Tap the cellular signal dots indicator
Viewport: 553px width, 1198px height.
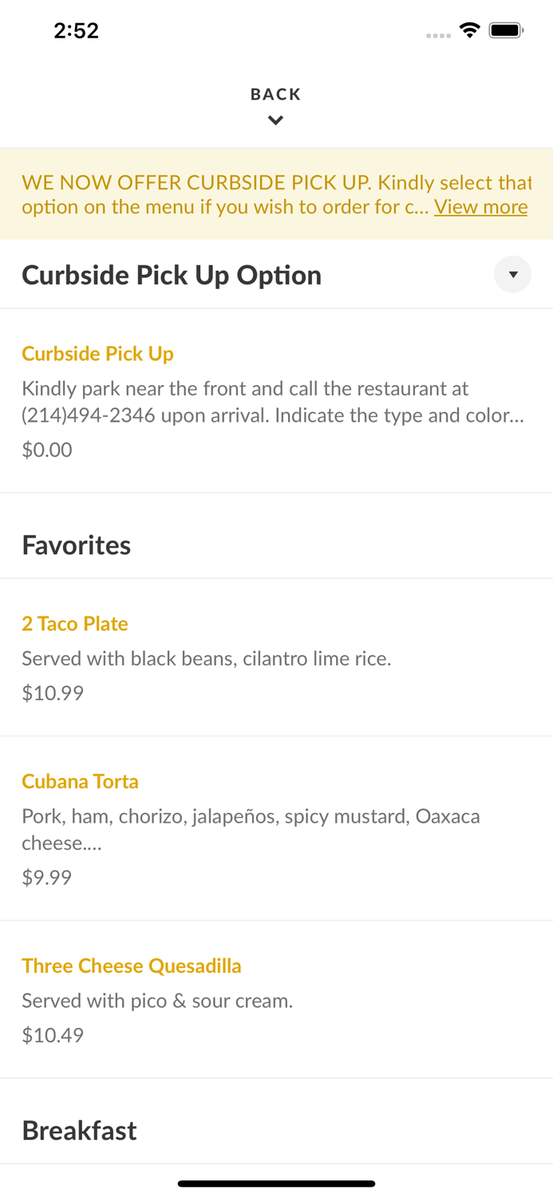438,35
